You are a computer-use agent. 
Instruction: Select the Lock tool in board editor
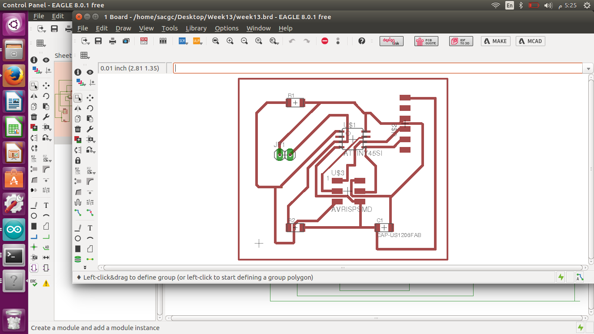tap(78, 160)
